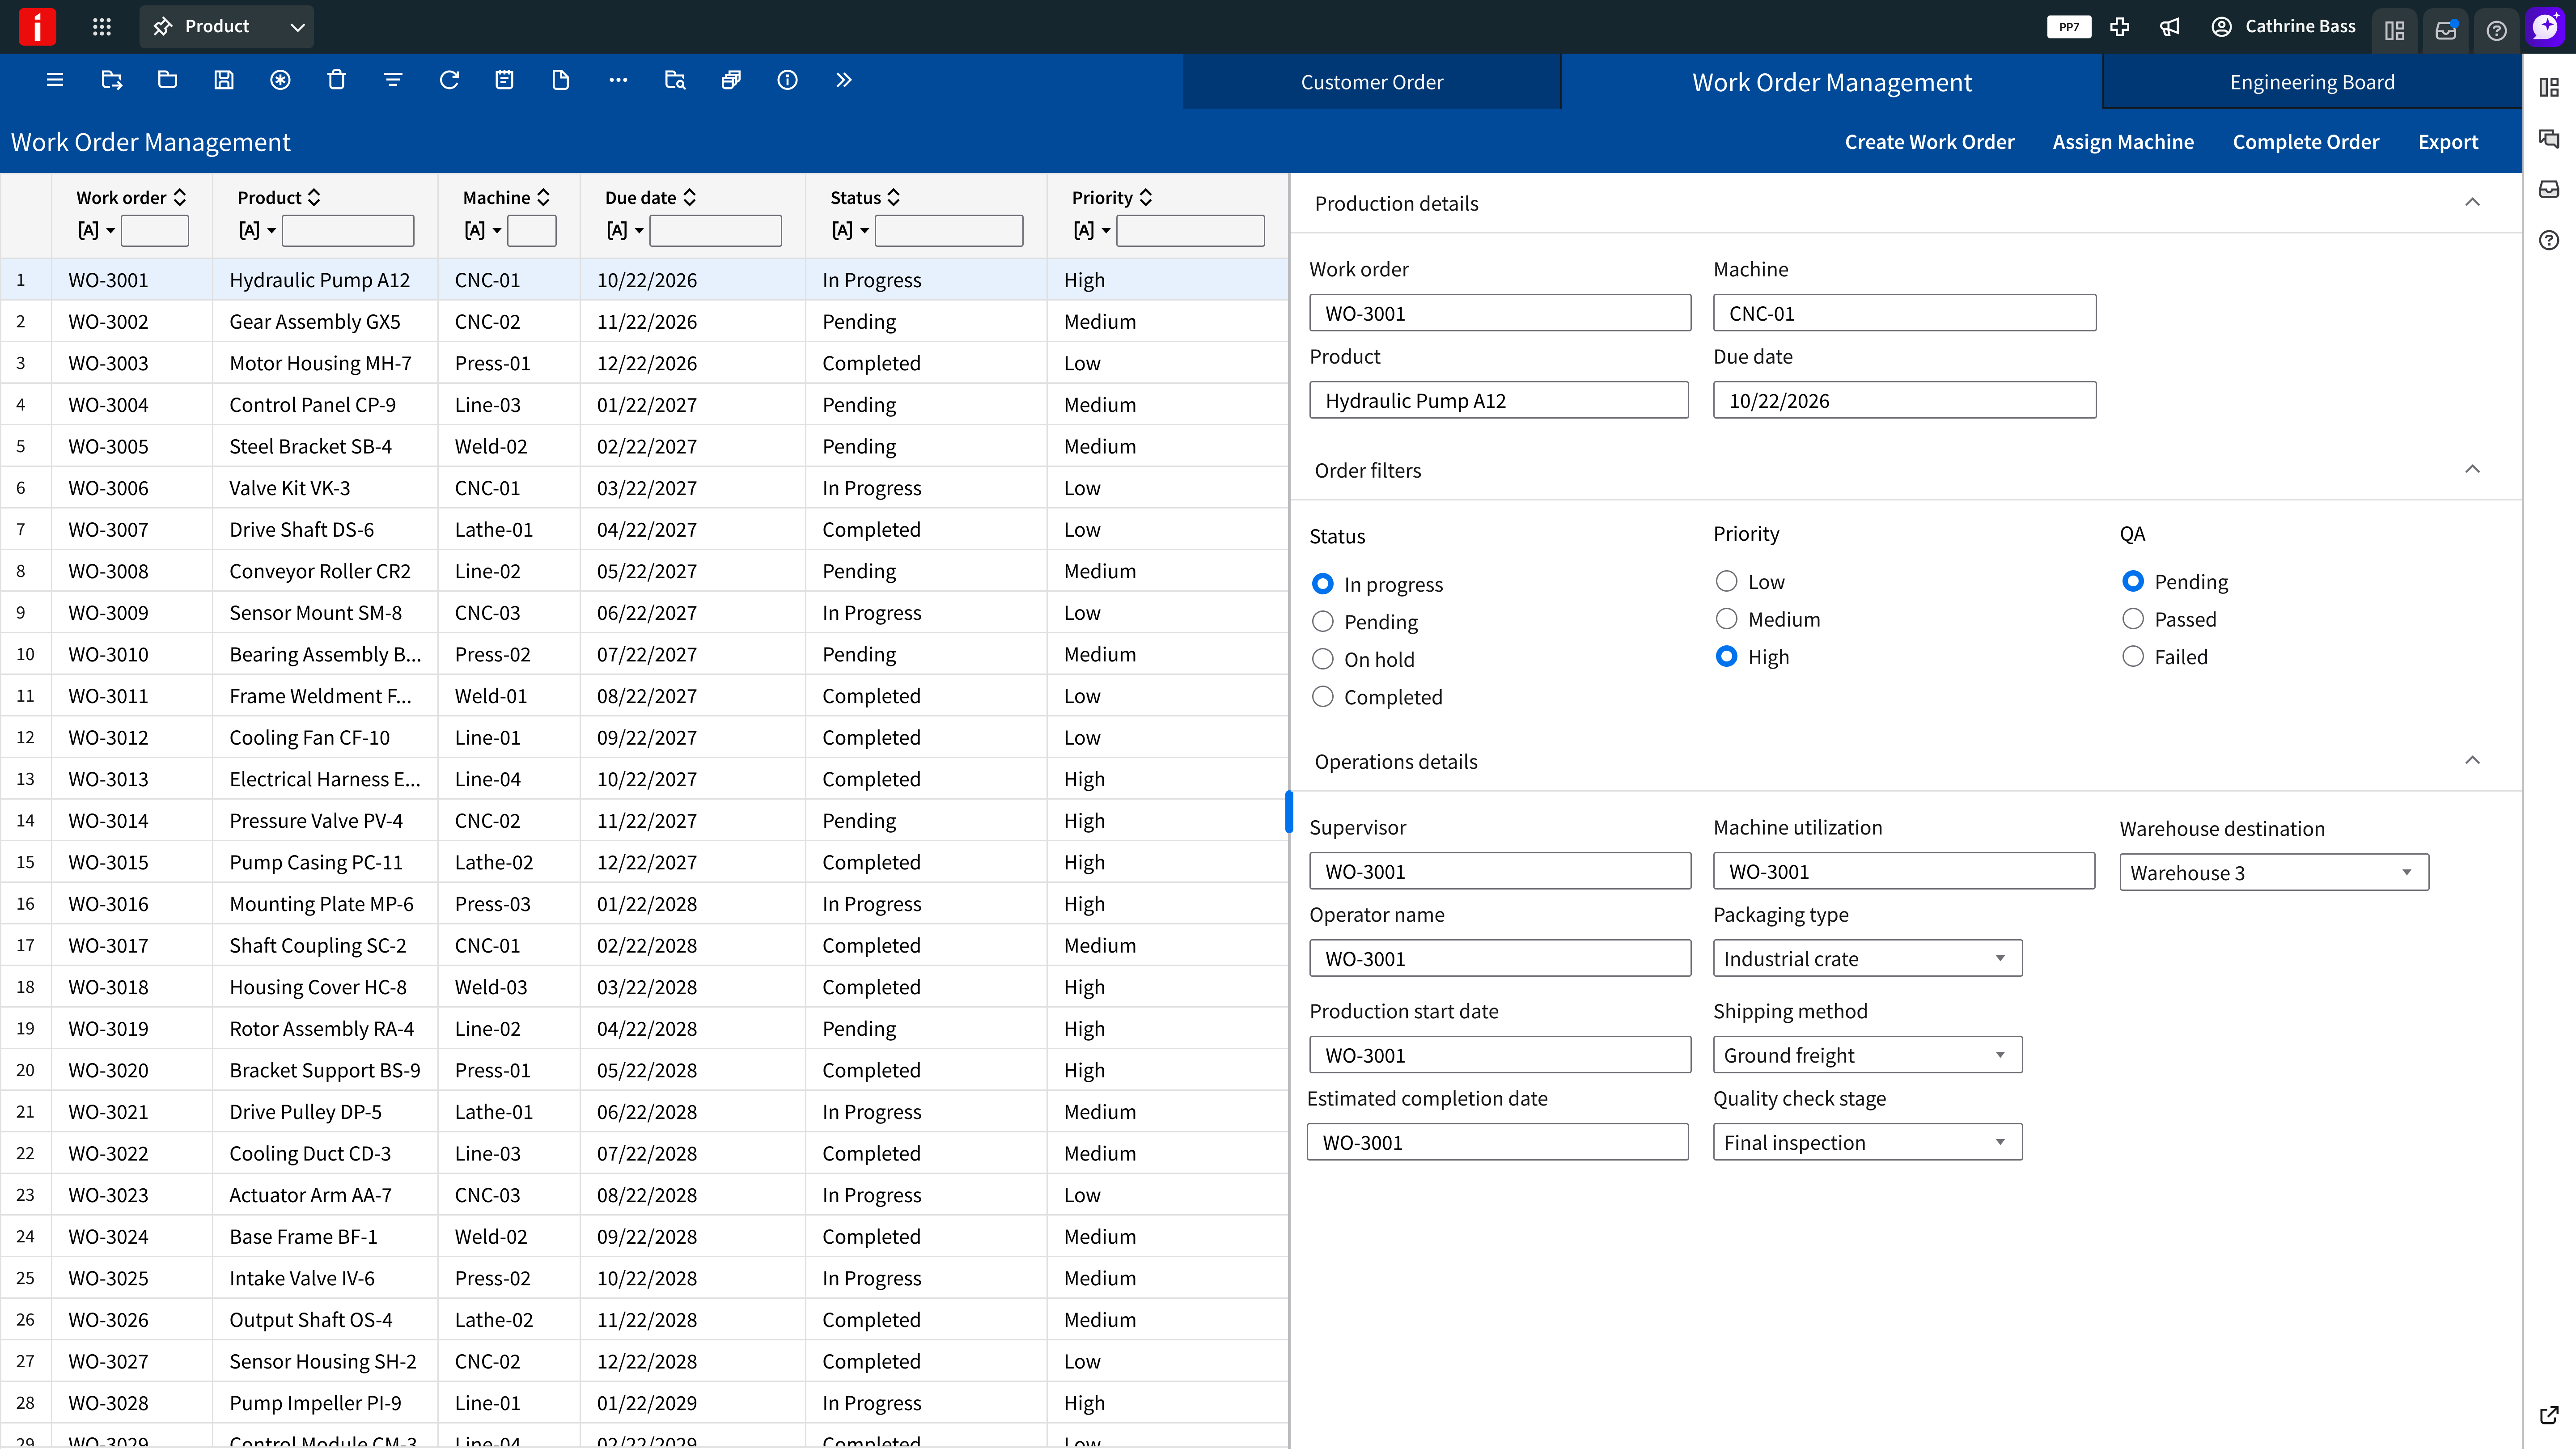Select the On hold status radio
The image size is (2576, 1449).
pos(1322,659)
